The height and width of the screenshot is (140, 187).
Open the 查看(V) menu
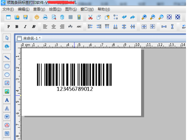[x=39, y=9]
